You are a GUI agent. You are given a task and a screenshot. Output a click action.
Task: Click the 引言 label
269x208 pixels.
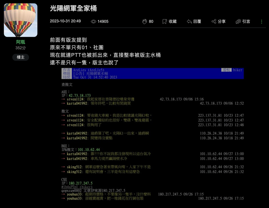[x=246, y=21]
